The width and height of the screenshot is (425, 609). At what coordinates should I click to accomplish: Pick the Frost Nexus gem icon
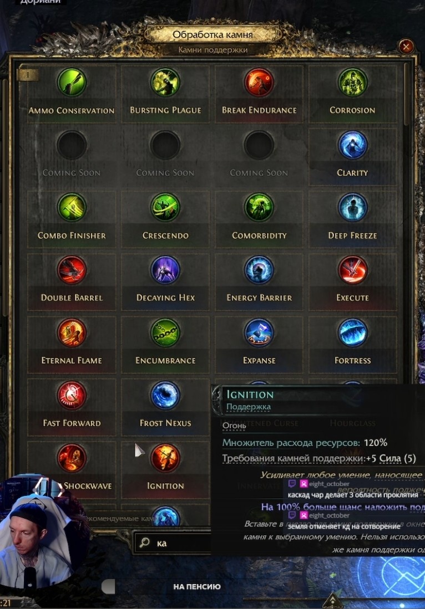[x=165, y=396]
